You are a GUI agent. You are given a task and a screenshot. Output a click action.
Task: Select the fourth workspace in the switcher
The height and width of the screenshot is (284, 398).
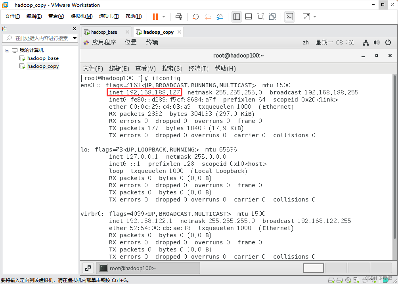381,268
